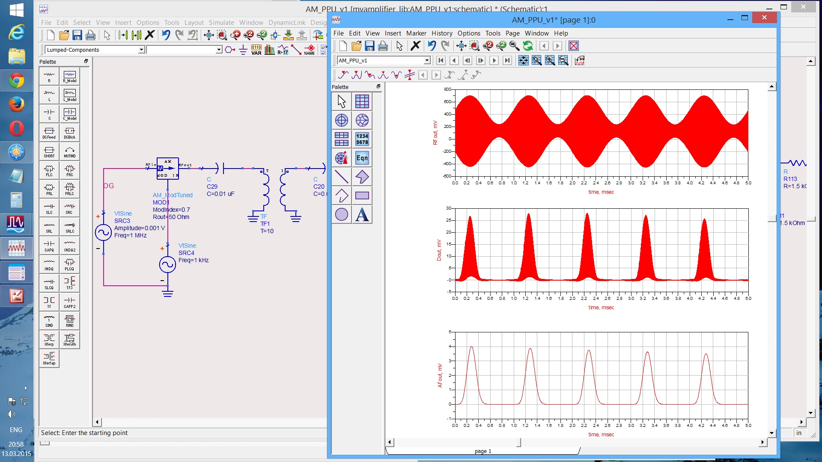Insert a stacked plot from the palette

click(342, 139)
